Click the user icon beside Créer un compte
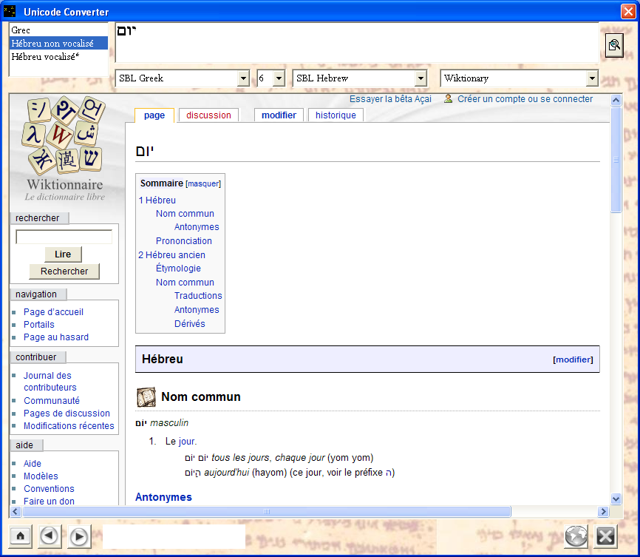 (448, 98)
